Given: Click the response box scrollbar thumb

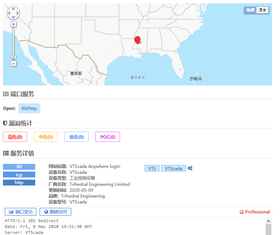Looking at the screenshot, I should coord(268,230).
